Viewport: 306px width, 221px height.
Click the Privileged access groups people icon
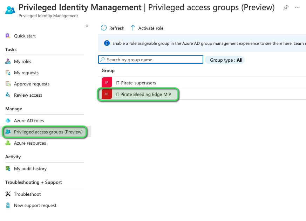[8, 132]
